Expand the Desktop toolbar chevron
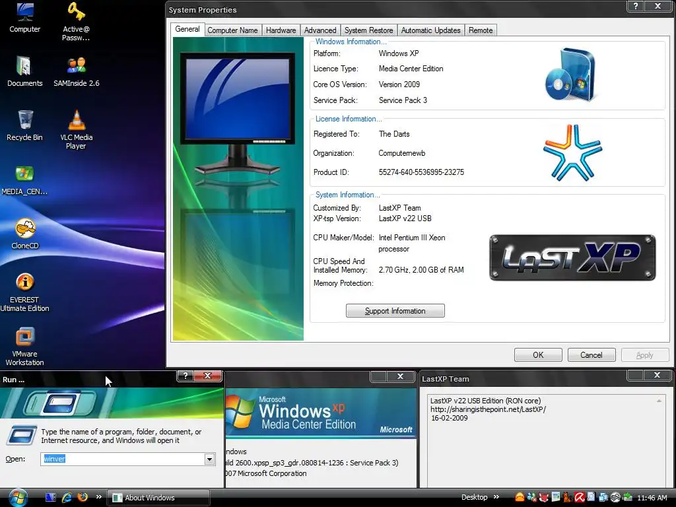Viewport: 676px width, 507px height. click(x=496, y=497)
